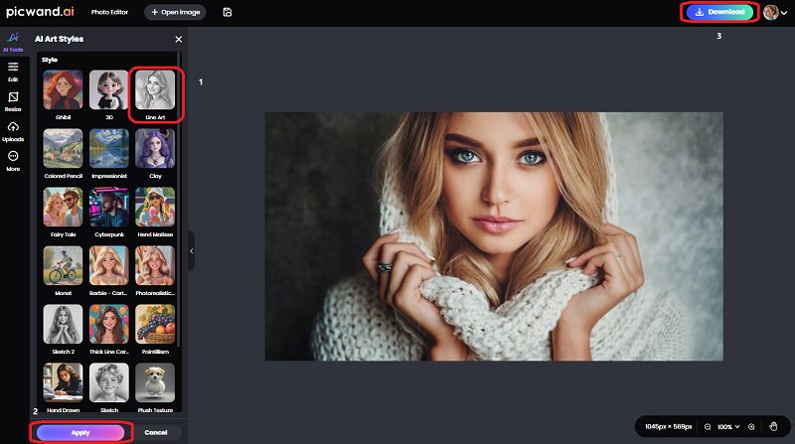Screen dimensions: 795x444
Task: Apply the selected art style
Action: pos(80,432)
